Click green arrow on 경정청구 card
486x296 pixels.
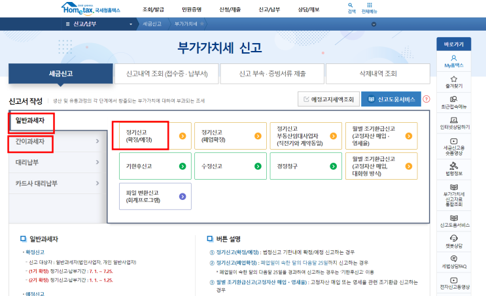click(x=333, y=166)
